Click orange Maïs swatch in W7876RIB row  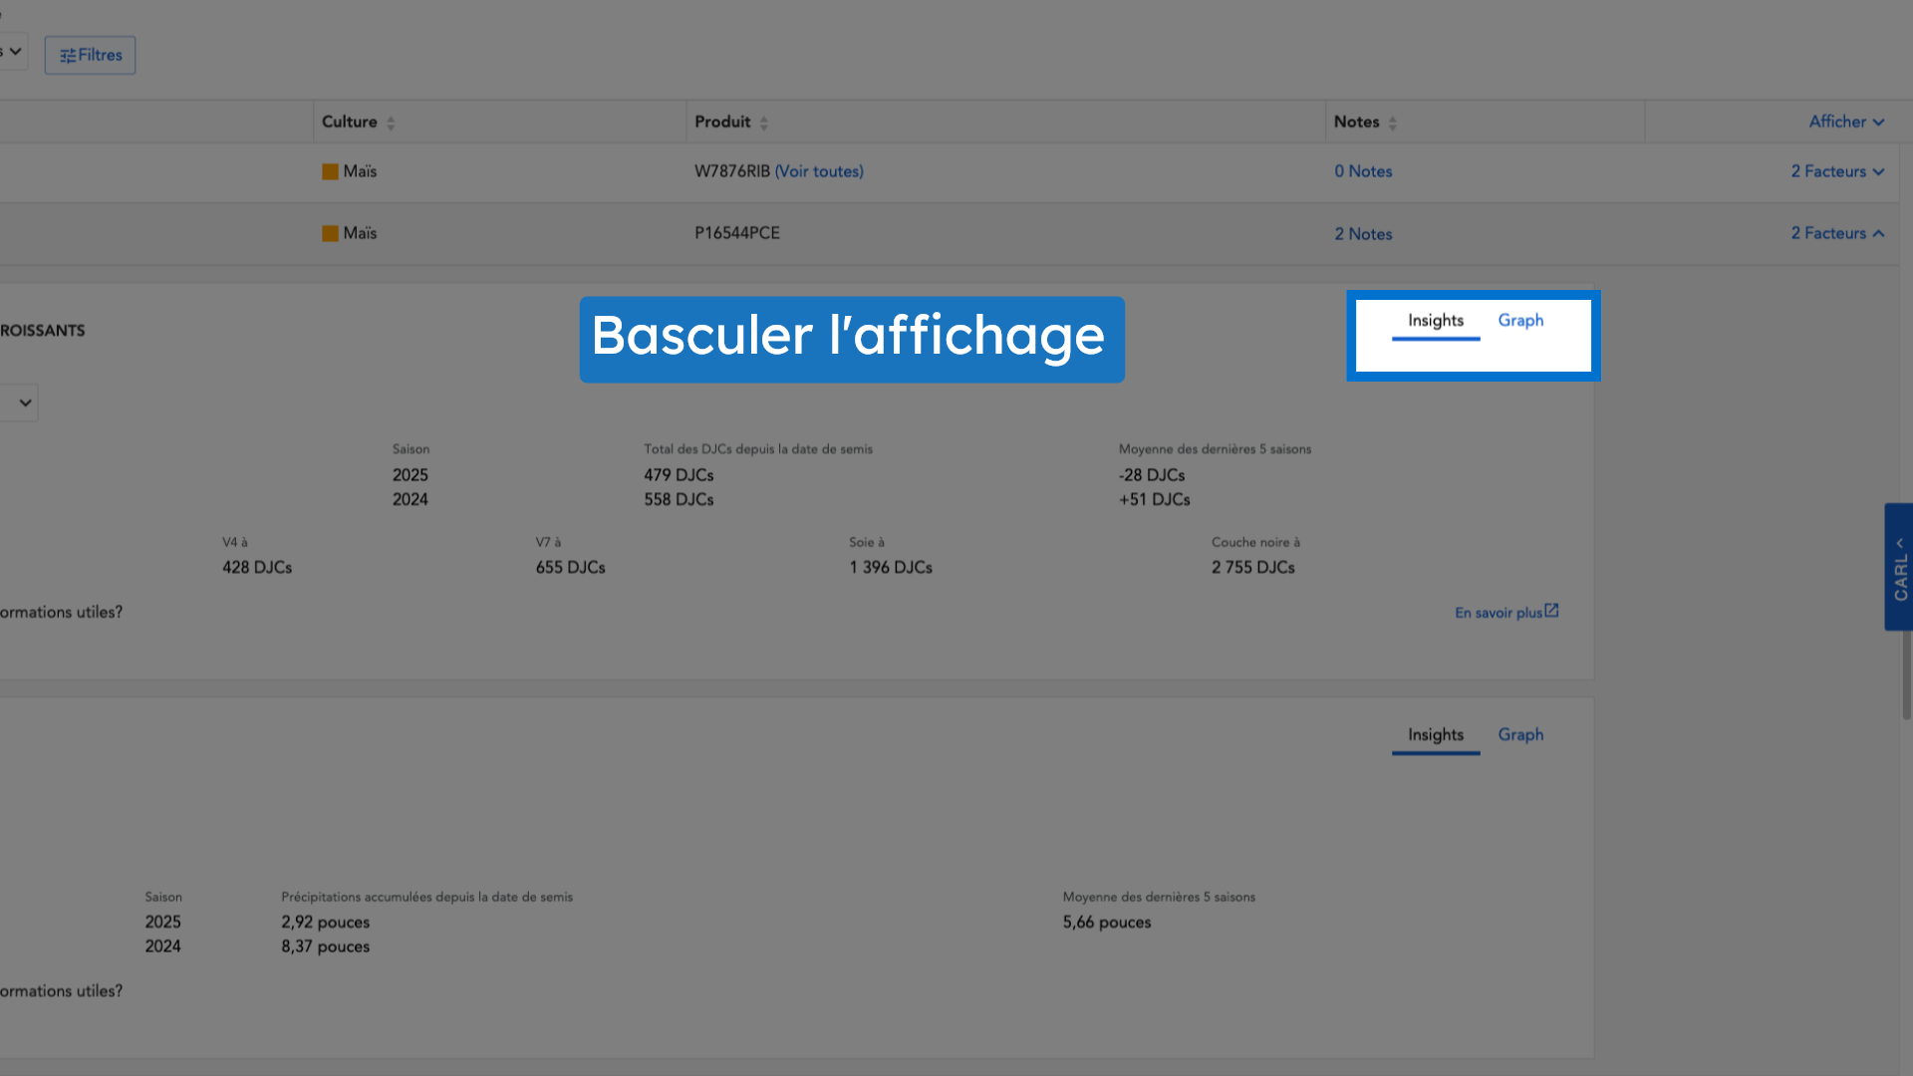coord(330,171)
